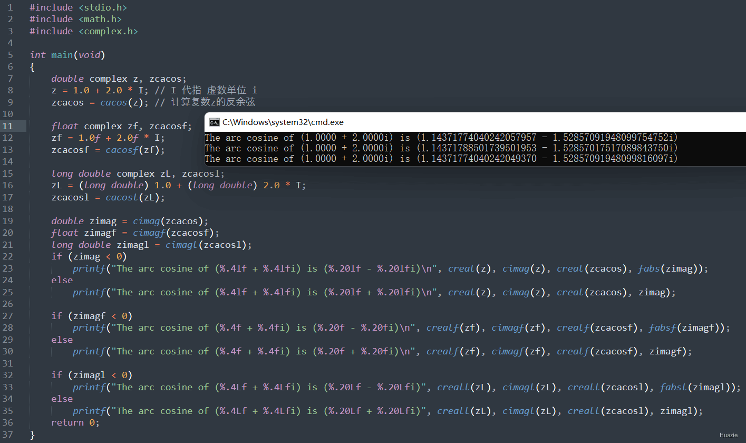Viewport: 746px width, 443px height.
Task: Click line number 32 in the gutter
Action: 8,375
